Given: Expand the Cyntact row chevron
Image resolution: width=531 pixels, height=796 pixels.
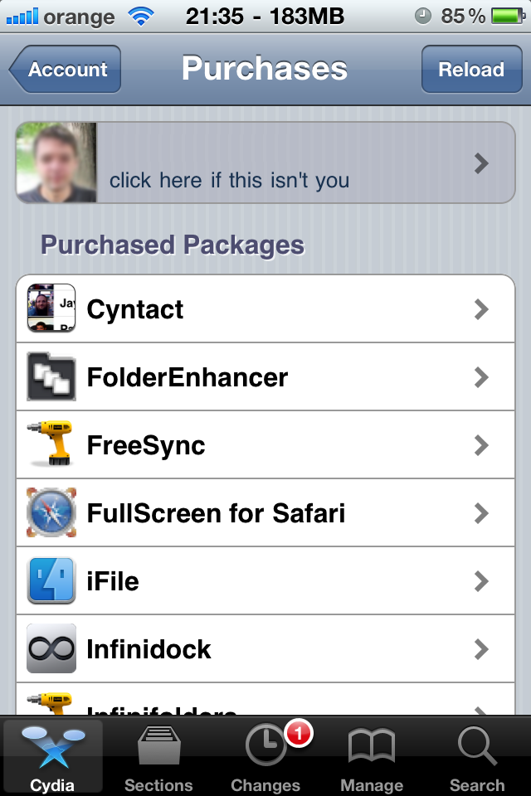Looking at the screenshot, I should (x=481, y=309).
